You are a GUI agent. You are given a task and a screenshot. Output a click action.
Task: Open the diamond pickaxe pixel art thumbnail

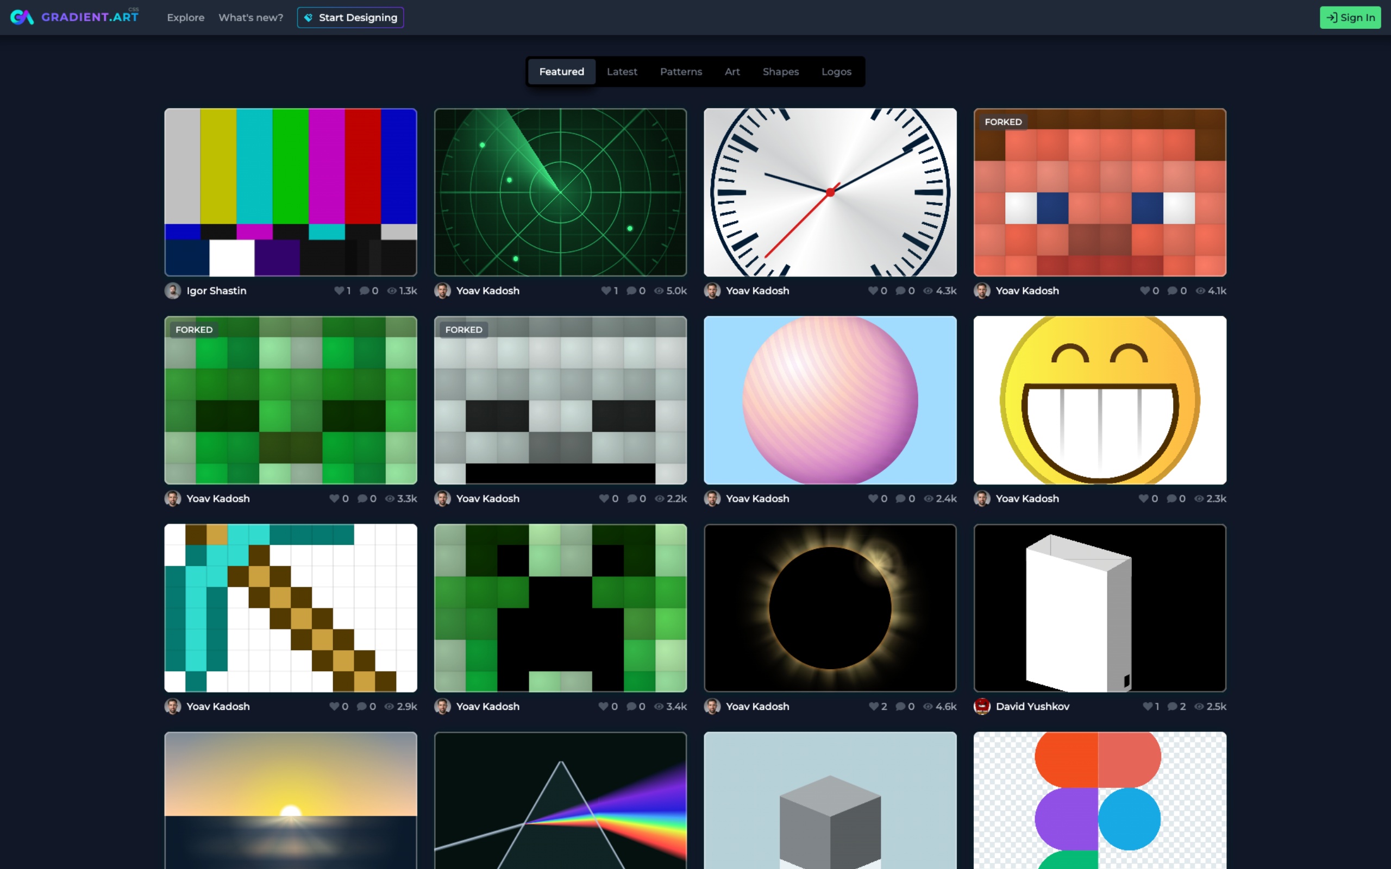290,608
